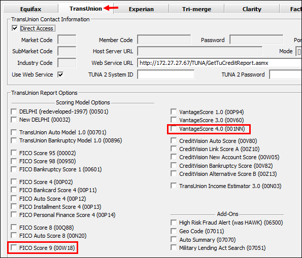Viewport: 302px width, 258px height.
Task: Check FICO Score 98 (00950)
Action: point(14,161)
